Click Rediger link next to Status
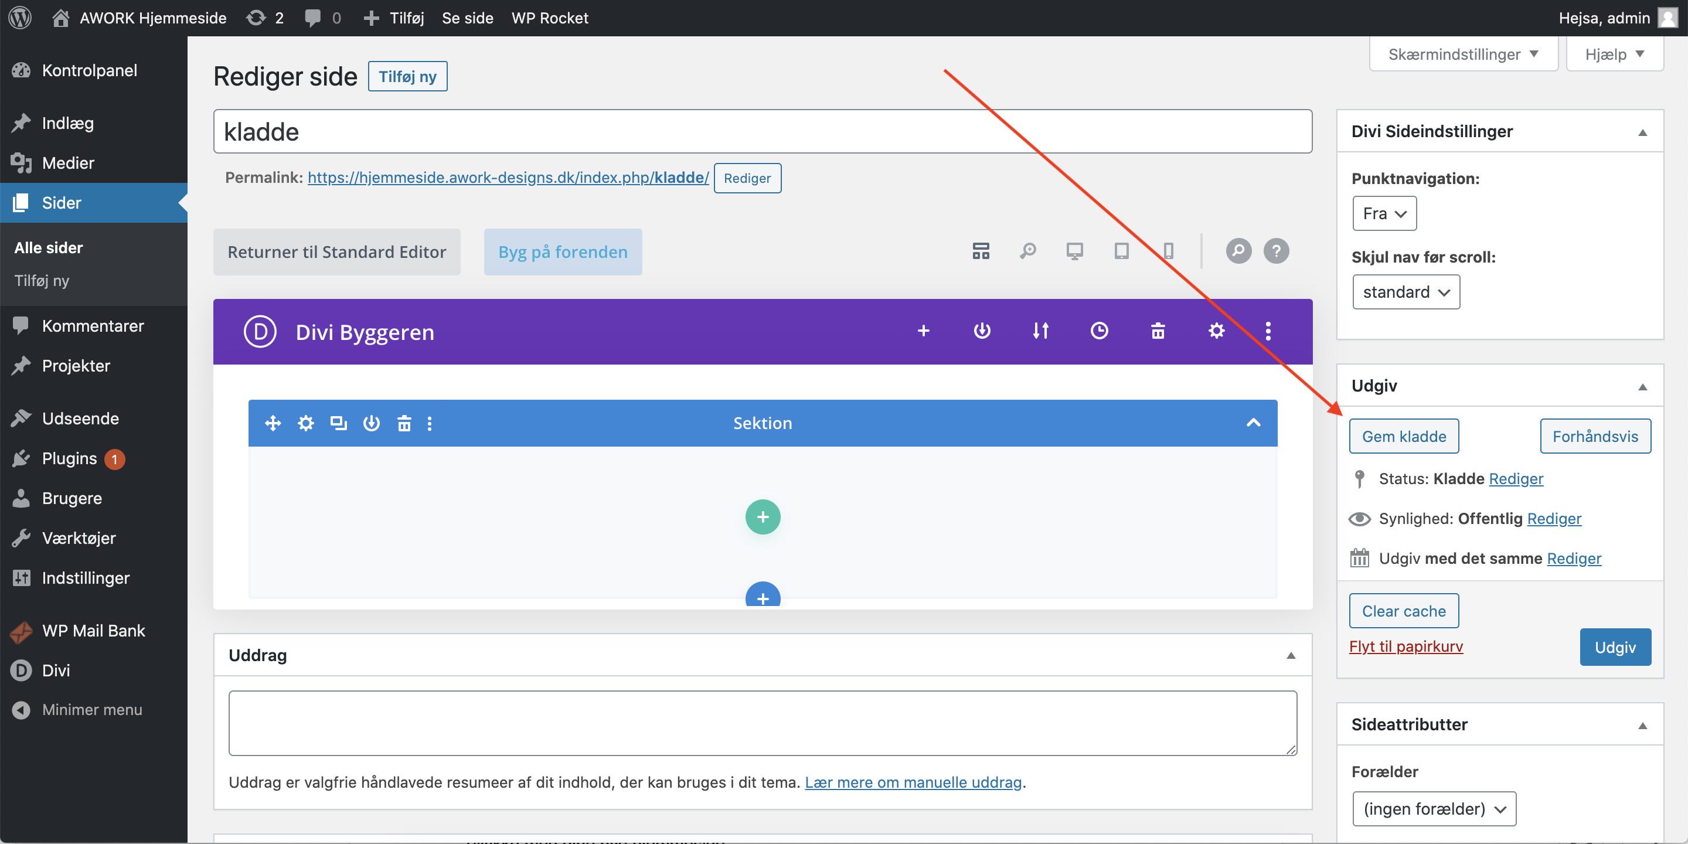This screenshot has height=844, width=1688. 1516,479
